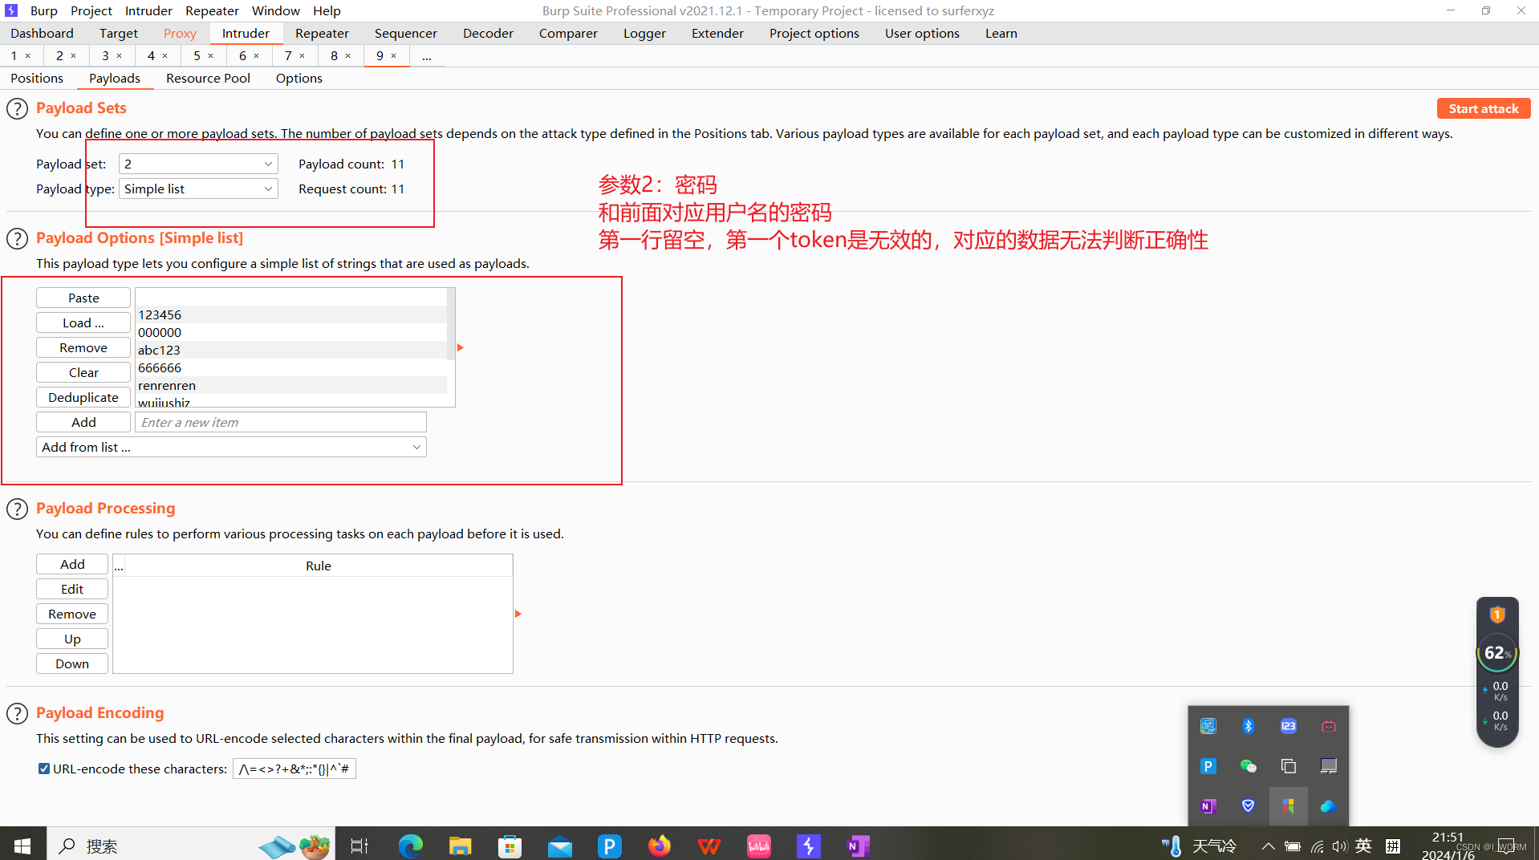This screenshot has height=860, width=1539.
Task: Focus the Enter a new item field
Action: [281, 422]
